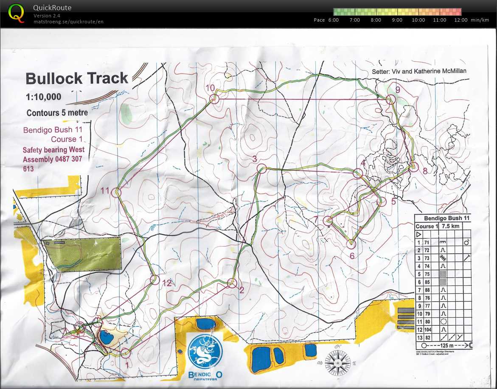The image size is (497, 389).
Task: Select the 9:00 pace label
Action: [397, 20]
